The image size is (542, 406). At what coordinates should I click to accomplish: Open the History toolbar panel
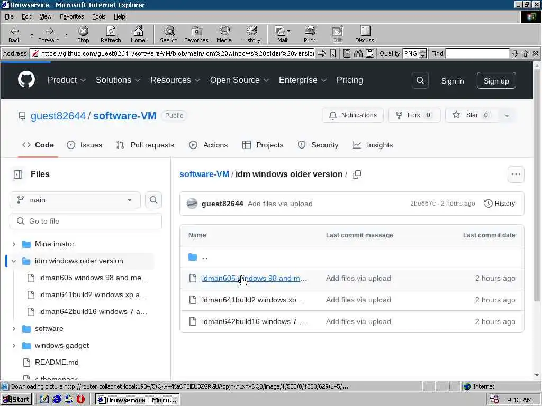point(251,34)
